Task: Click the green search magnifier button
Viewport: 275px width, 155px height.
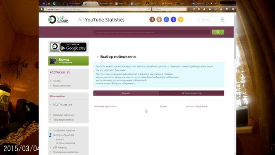Action: point(218,32)
